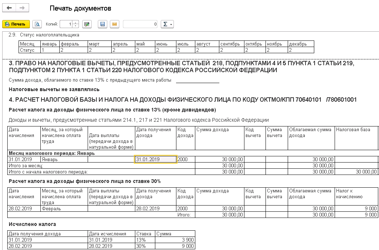
Task: Click the income code 2000 in the Январь row
Action: pyautogui.click(x=185, y=159)
